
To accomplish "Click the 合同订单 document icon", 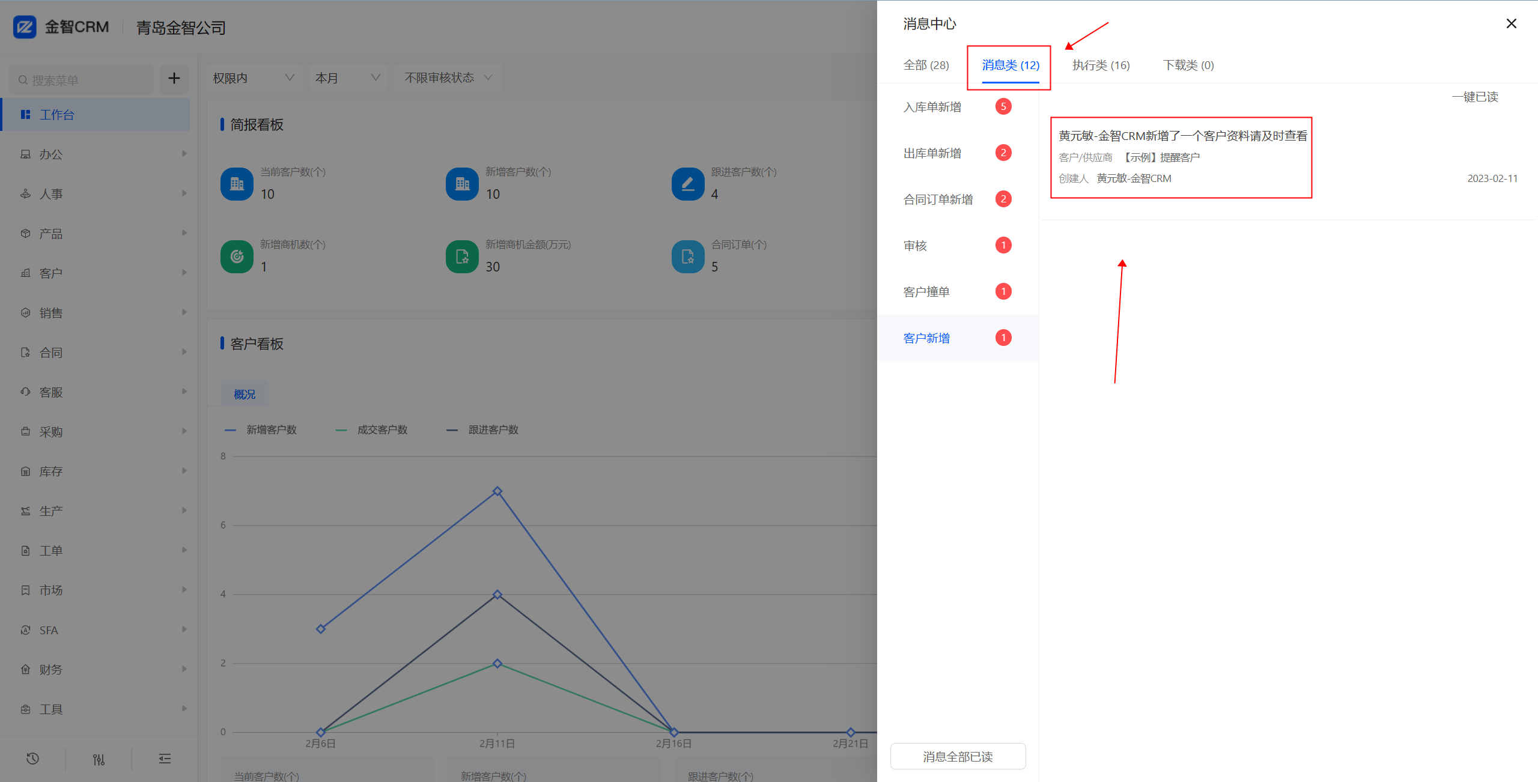I will pyautogui.click(x=688, y=257).
